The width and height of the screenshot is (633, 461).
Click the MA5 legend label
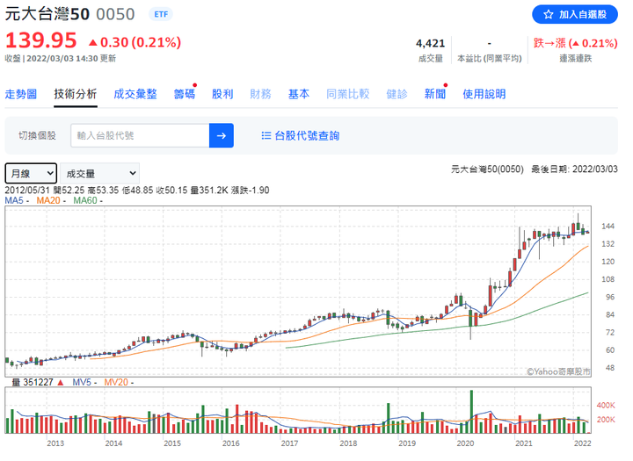pyautogui.click(x=14, y=200)
